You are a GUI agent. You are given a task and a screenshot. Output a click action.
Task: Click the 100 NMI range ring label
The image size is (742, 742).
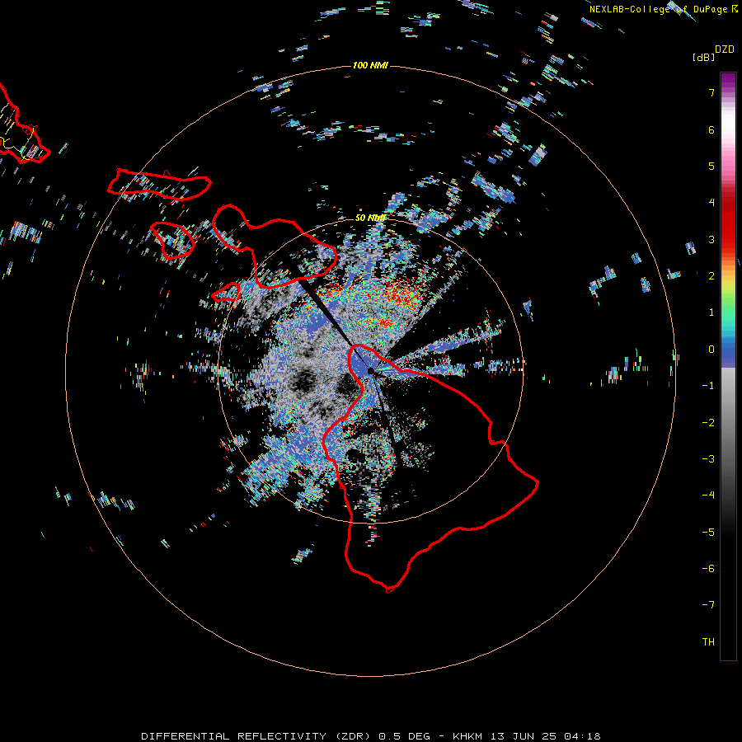tap(370, 65)
